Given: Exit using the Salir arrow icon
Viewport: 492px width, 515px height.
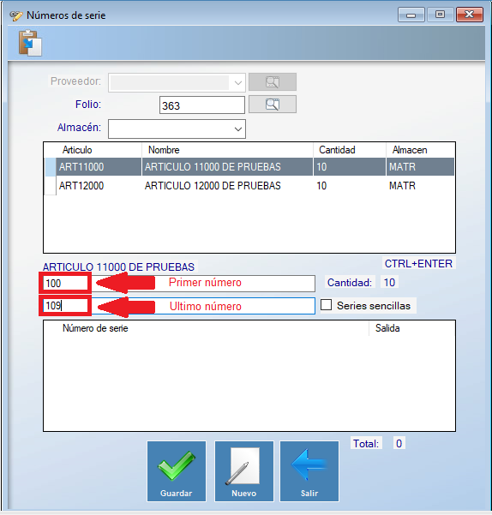Looking at the screenshot, I should (x=309, y=471).
